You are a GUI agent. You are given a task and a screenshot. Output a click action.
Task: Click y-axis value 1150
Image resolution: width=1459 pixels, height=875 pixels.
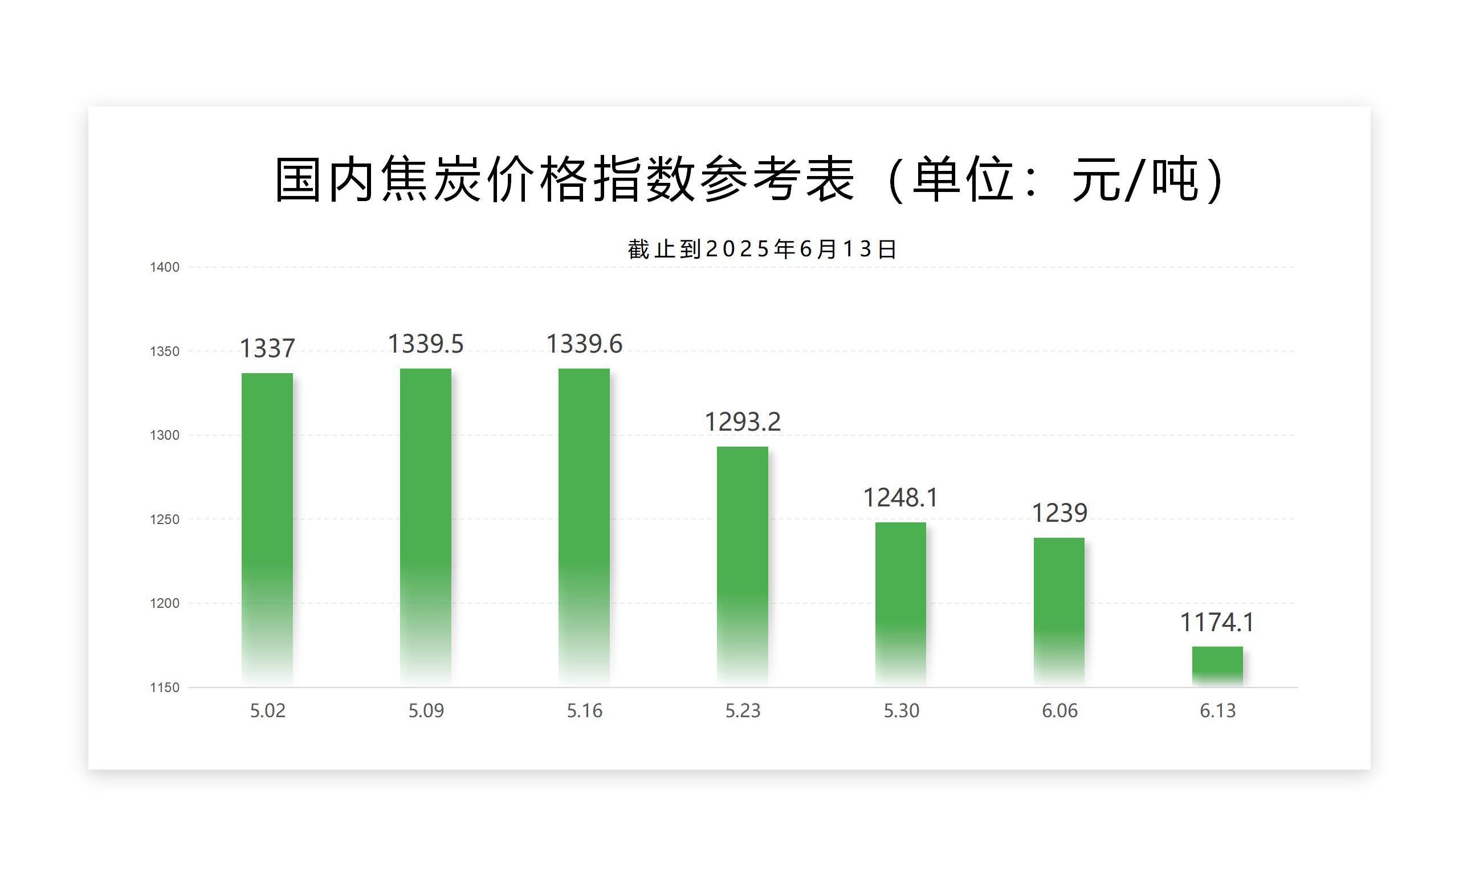point(165,688)
